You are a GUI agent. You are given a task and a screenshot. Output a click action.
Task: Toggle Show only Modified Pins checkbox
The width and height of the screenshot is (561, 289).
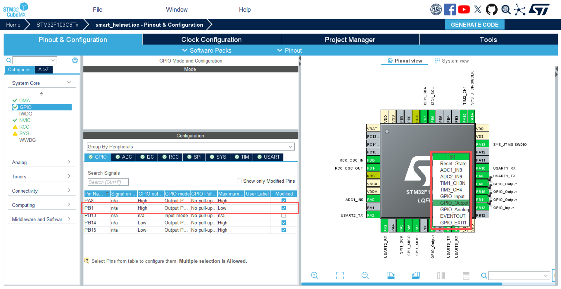click(239, 181)
